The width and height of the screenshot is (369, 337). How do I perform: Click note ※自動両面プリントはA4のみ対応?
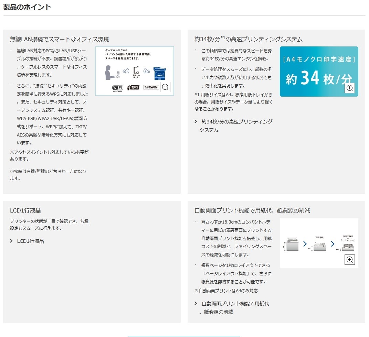point(226,291)
